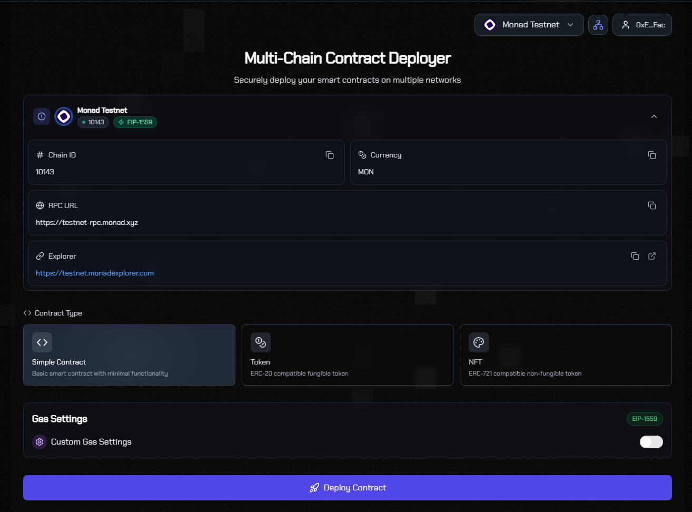Screen dimensions: 692x512
Task: Select the Token contract type card
Action: [x=348, y=355]
